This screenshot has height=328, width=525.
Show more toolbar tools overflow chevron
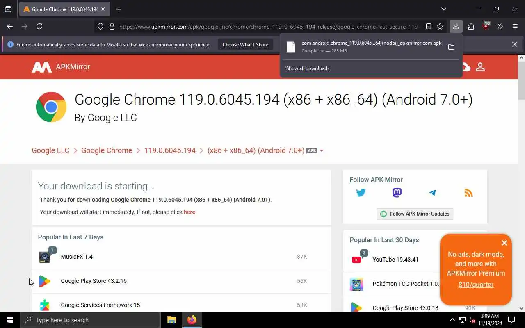pyautogui.click(x=500, y=26)
